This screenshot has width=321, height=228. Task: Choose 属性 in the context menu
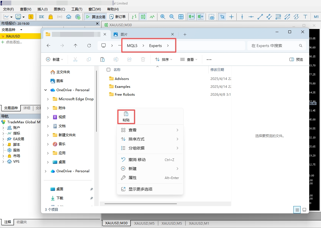[150, 178]
